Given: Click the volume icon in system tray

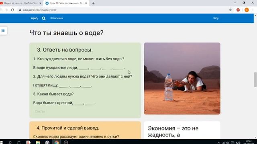Looking at the screenshot, I should tap(228, 143).
